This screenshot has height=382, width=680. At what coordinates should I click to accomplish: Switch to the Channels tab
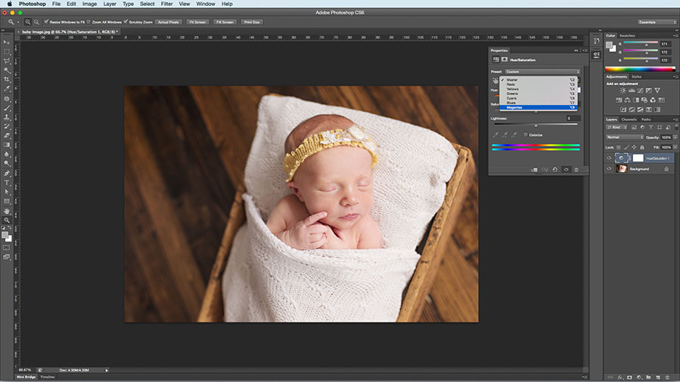(x=629, y=119)
